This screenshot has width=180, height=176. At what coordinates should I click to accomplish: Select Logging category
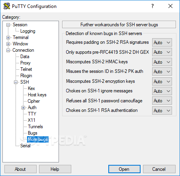28,31
